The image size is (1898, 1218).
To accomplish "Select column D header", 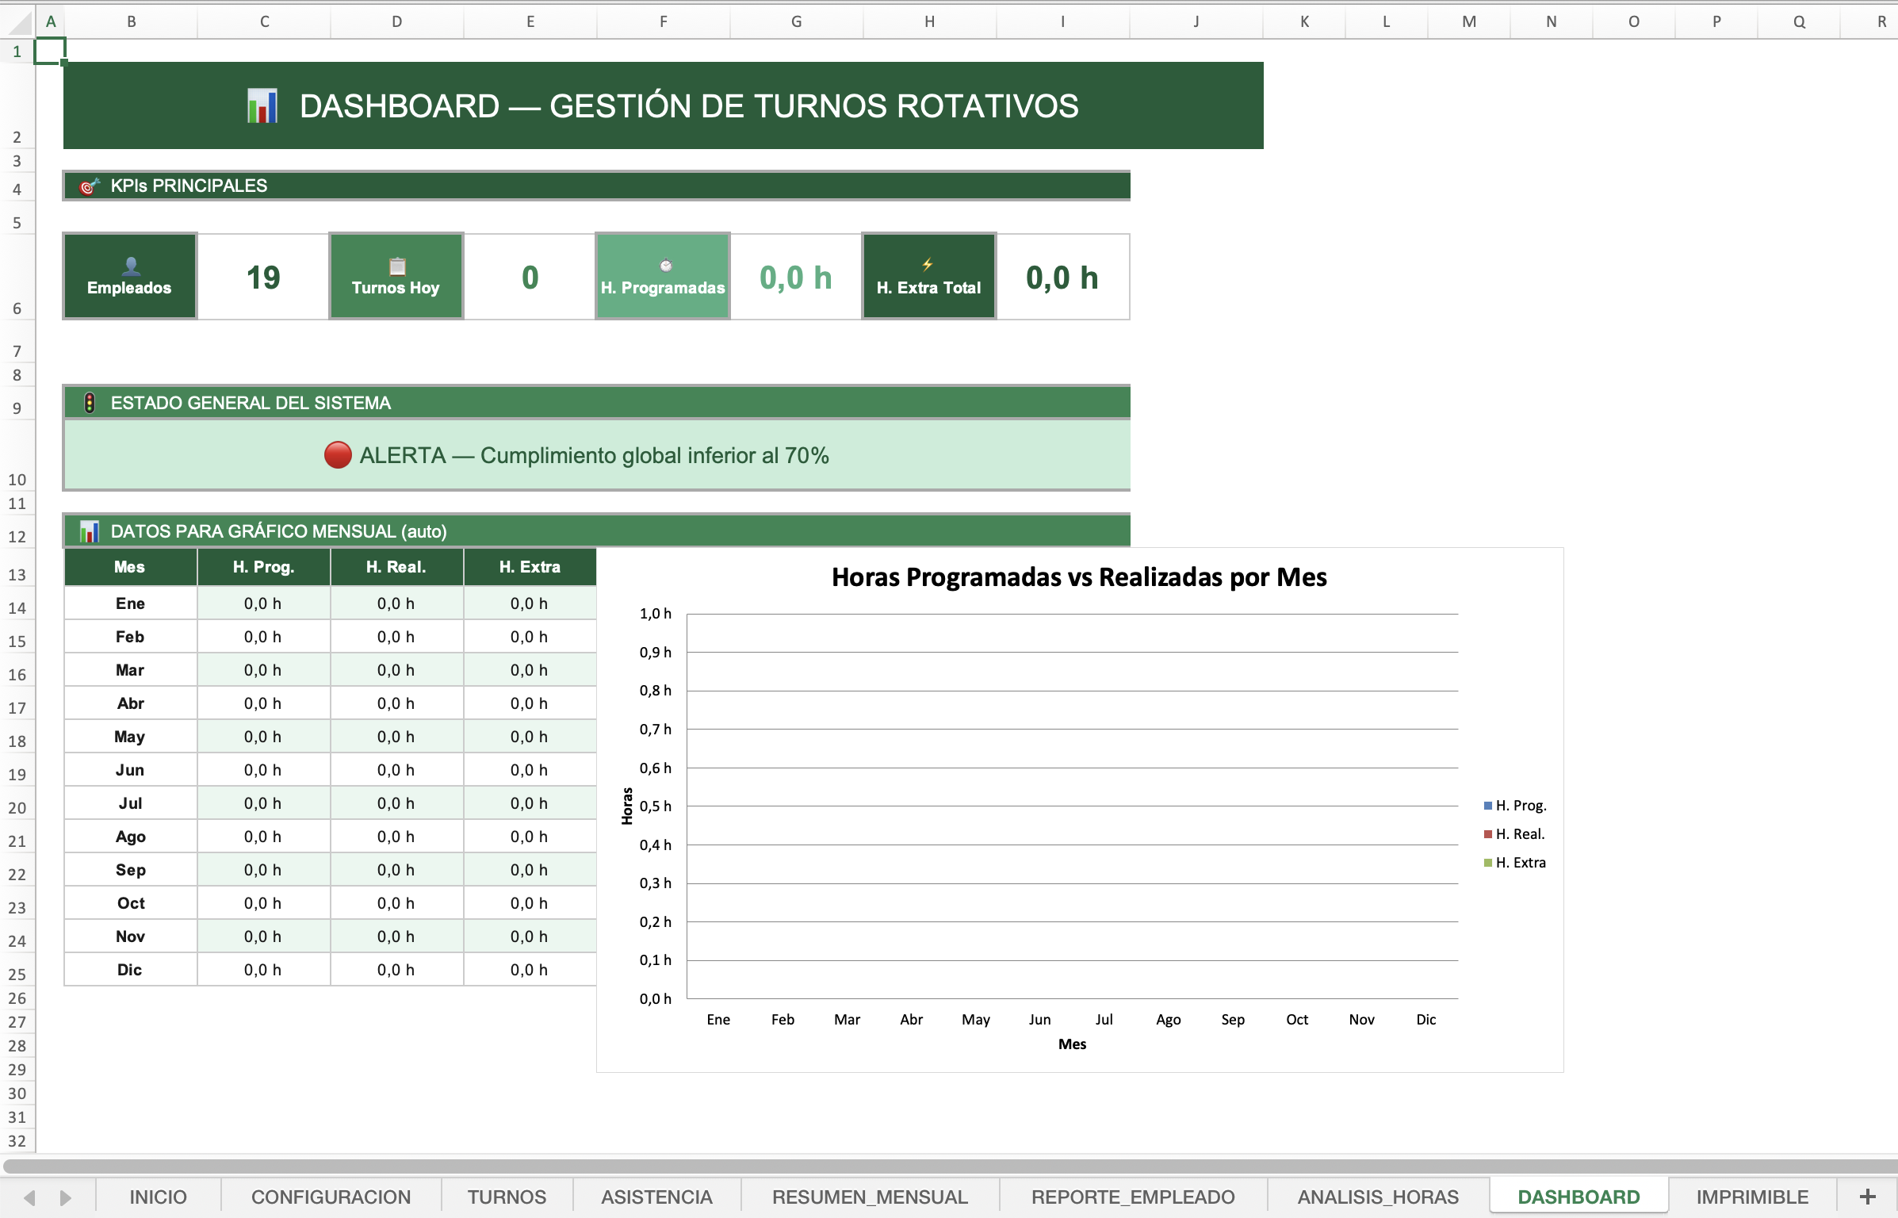I will [396, 21].
